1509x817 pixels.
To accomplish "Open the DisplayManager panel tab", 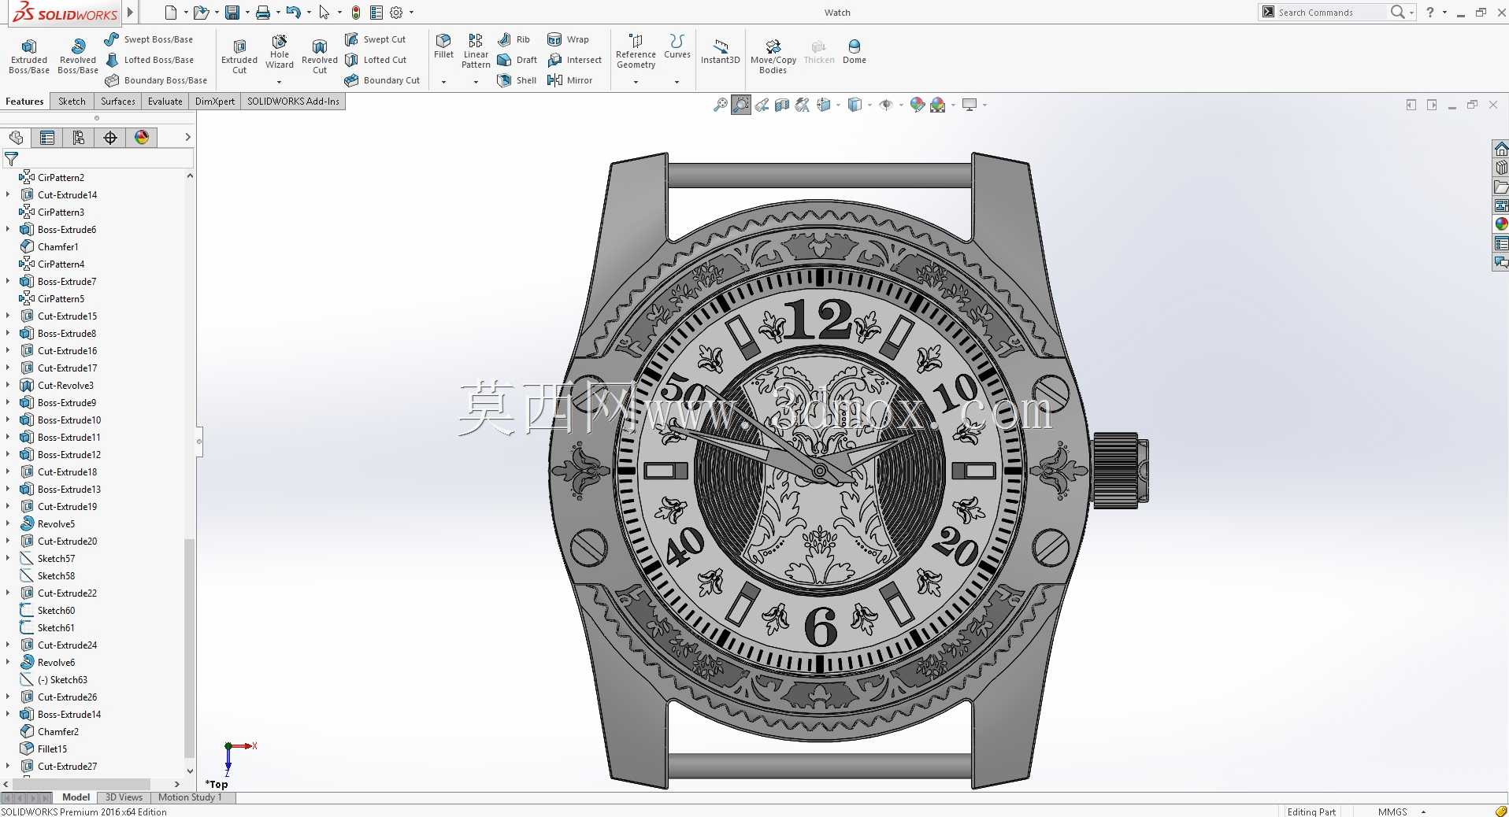I will 142,138.
